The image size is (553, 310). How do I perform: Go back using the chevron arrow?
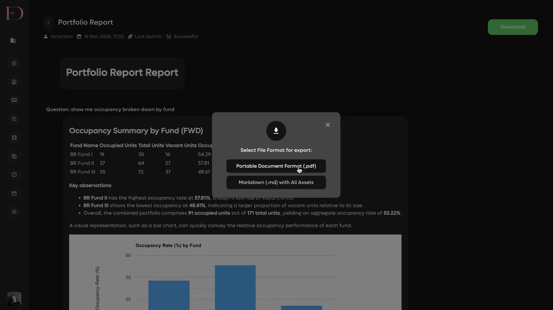click(48, 22)
